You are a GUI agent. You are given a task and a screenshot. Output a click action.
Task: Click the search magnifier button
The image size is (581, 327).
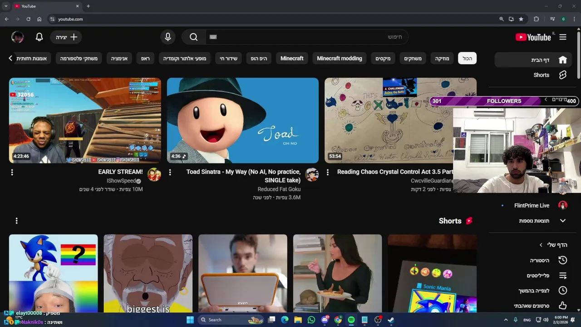194,37
